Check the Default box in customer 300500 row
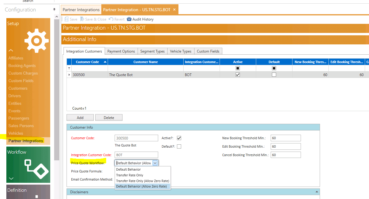369x199 pixels. 274,75
